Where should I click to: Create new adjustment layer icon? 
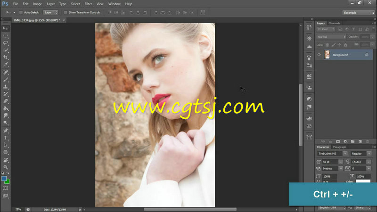(345, 142)
